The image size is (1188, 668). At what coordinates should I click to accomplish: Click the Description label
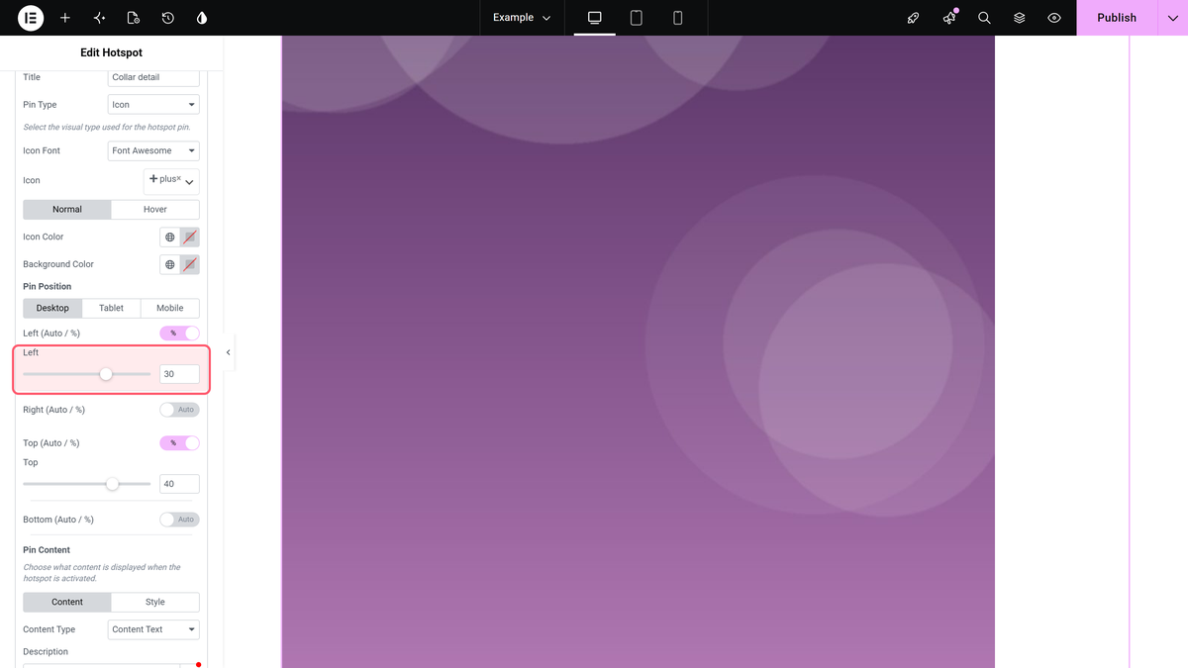click(46, 652)
